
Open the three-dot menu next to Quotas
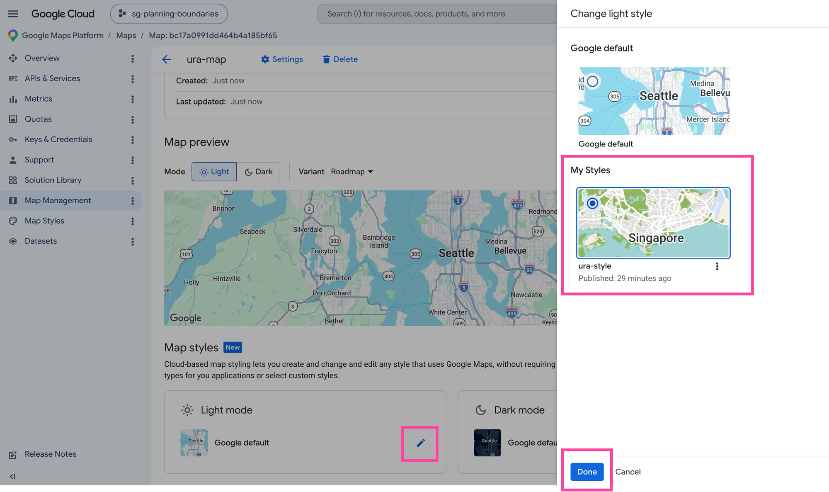pos(133,119)
